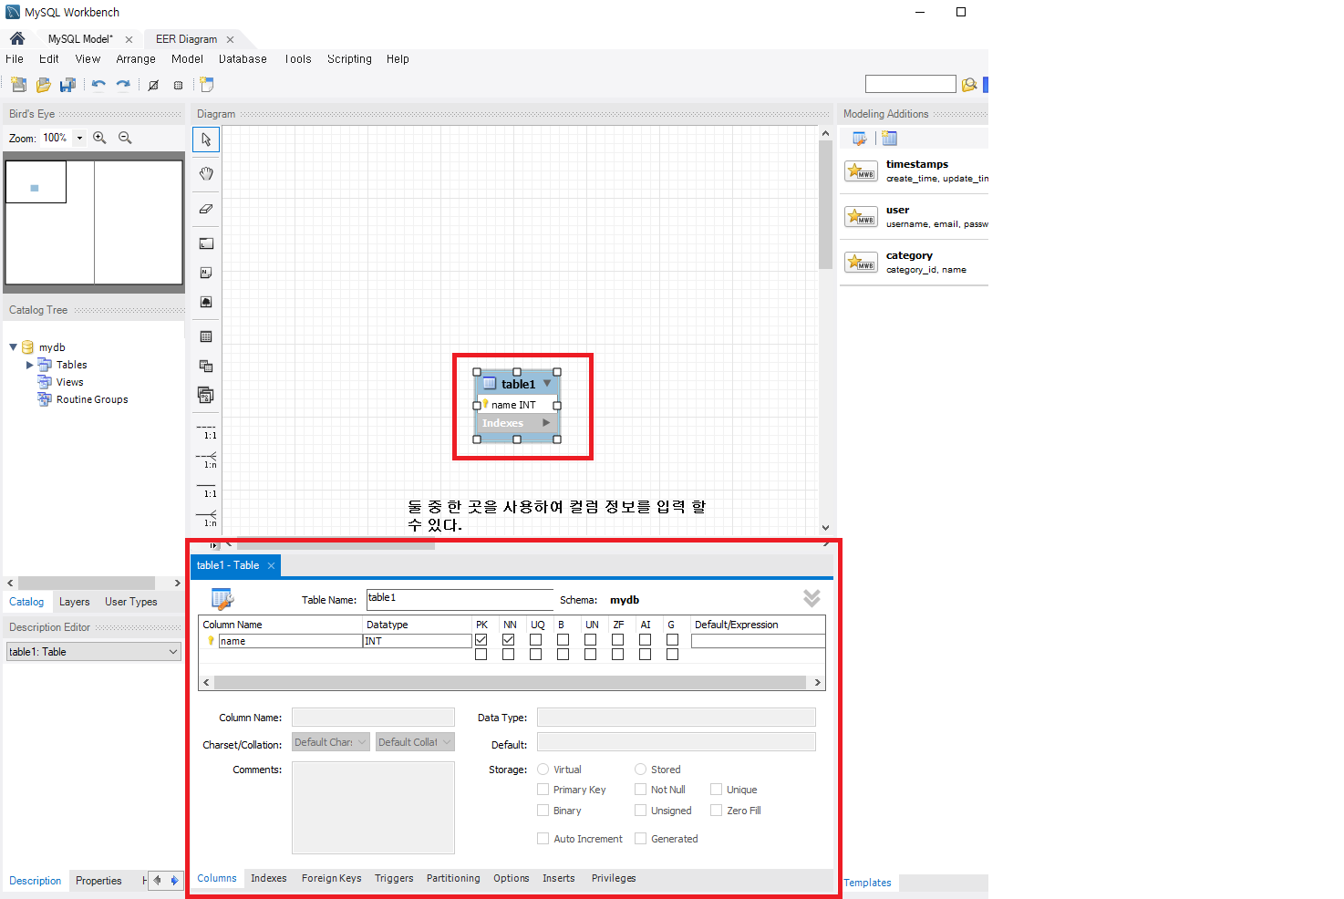
Task: Open the Default Collation dropdown
Action: click(415, 742)
